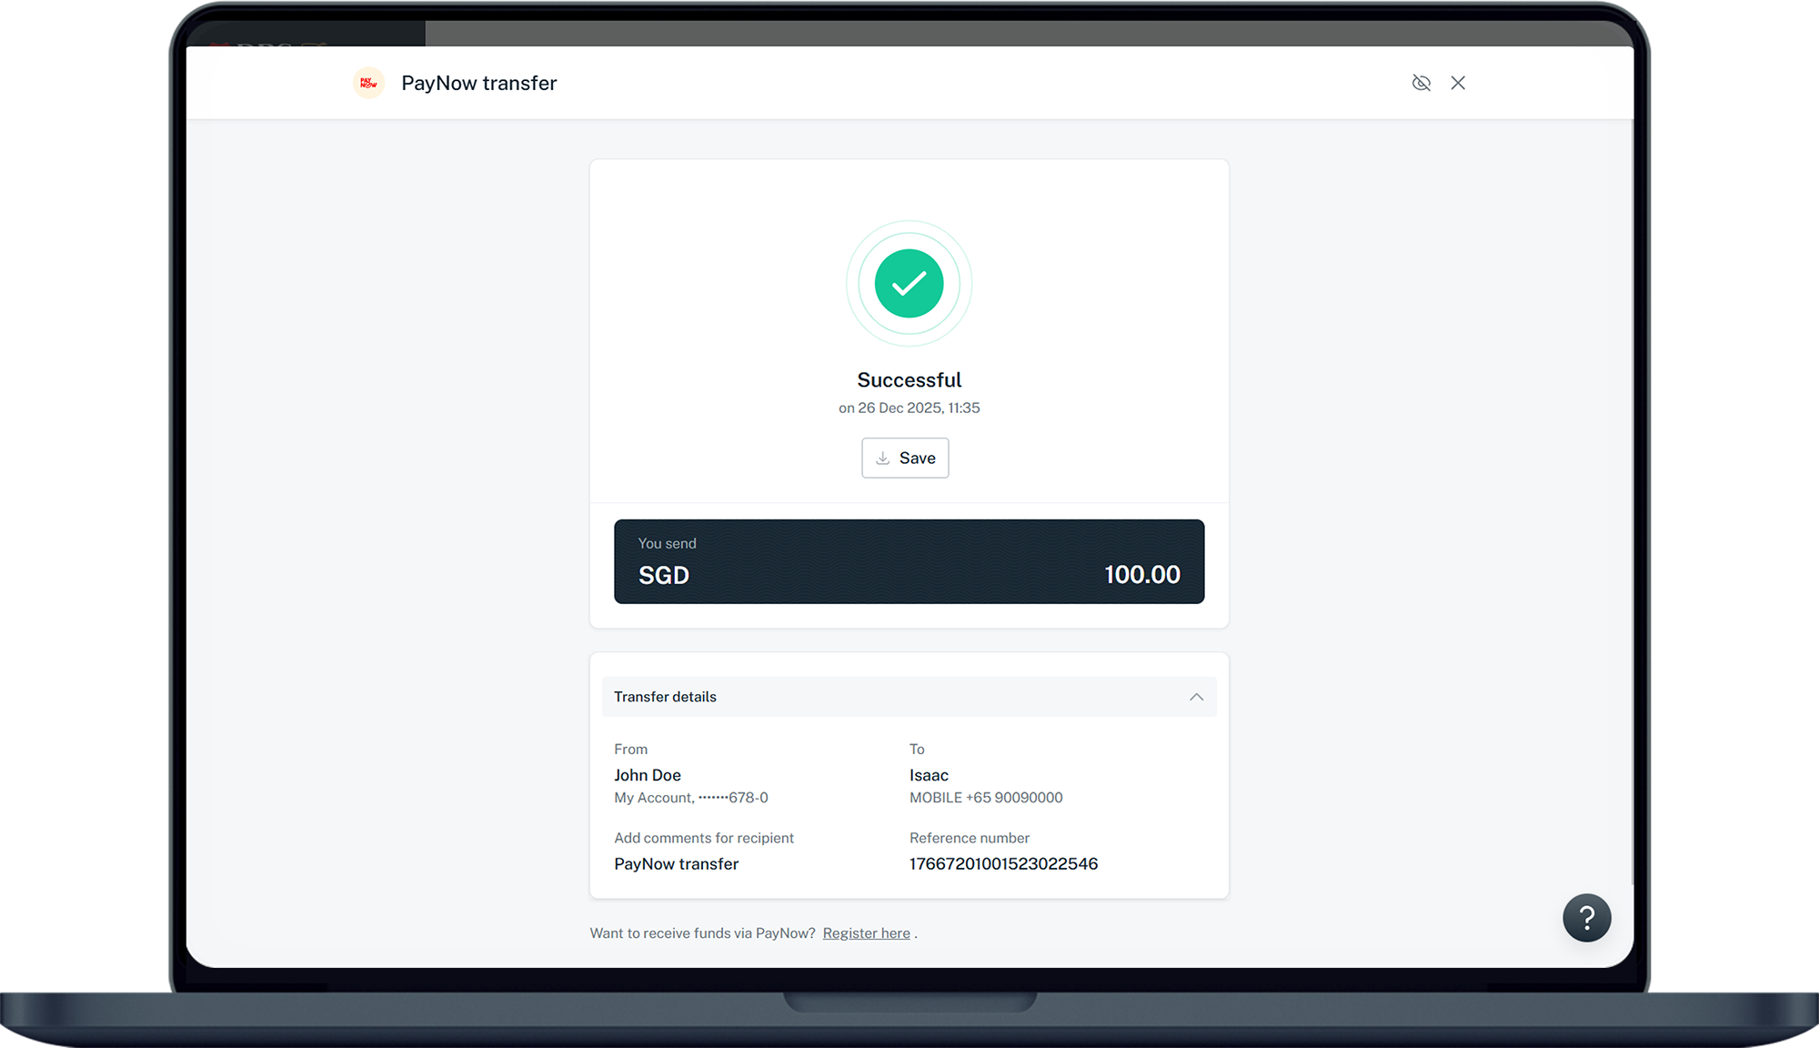Click the Successful status heading
The height and width of the screenshot is (1048, 1819).
(909, 380)
